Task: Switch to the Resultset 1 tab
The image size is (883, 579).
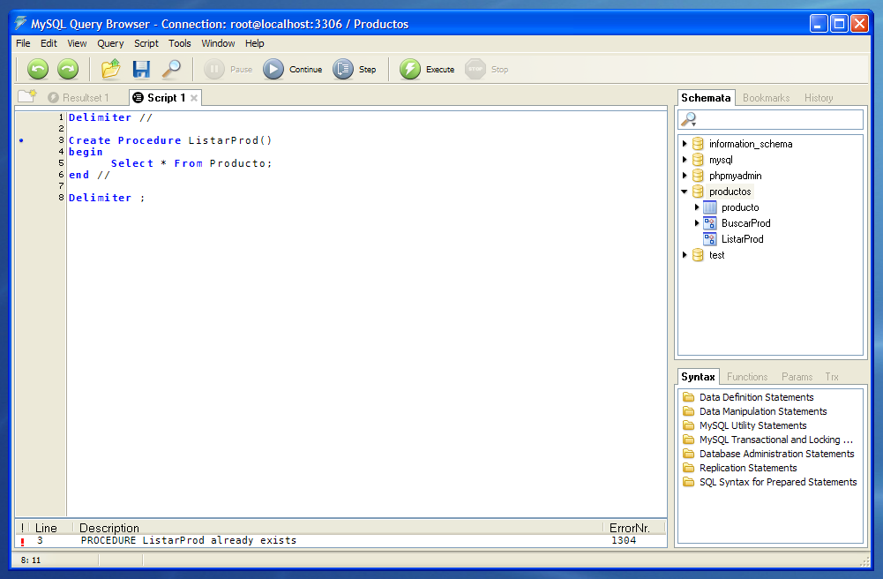Action: click(x=79, y=97)
